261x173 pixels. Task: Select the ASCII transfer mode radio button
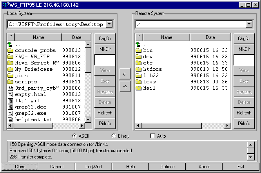[74, 136]
